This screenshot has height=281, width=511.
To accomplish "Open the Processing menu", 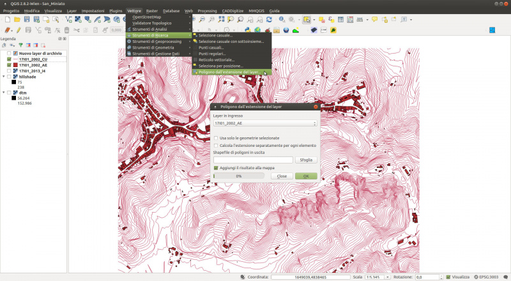I will click(207, 11).
